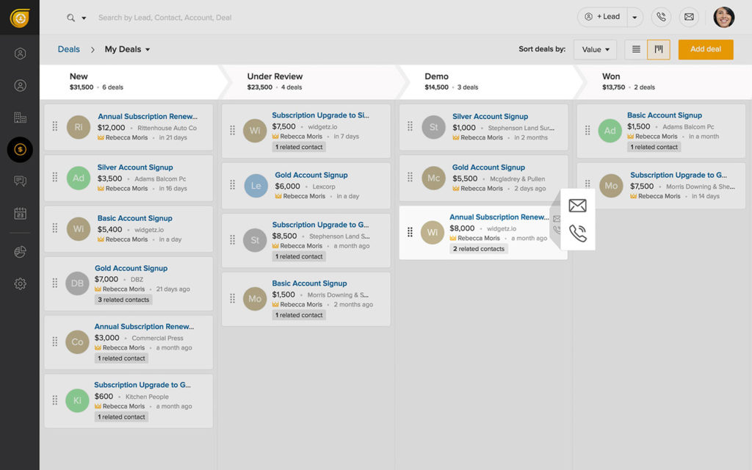Open the Deals dollar icon in sidebar

(20, 149)
